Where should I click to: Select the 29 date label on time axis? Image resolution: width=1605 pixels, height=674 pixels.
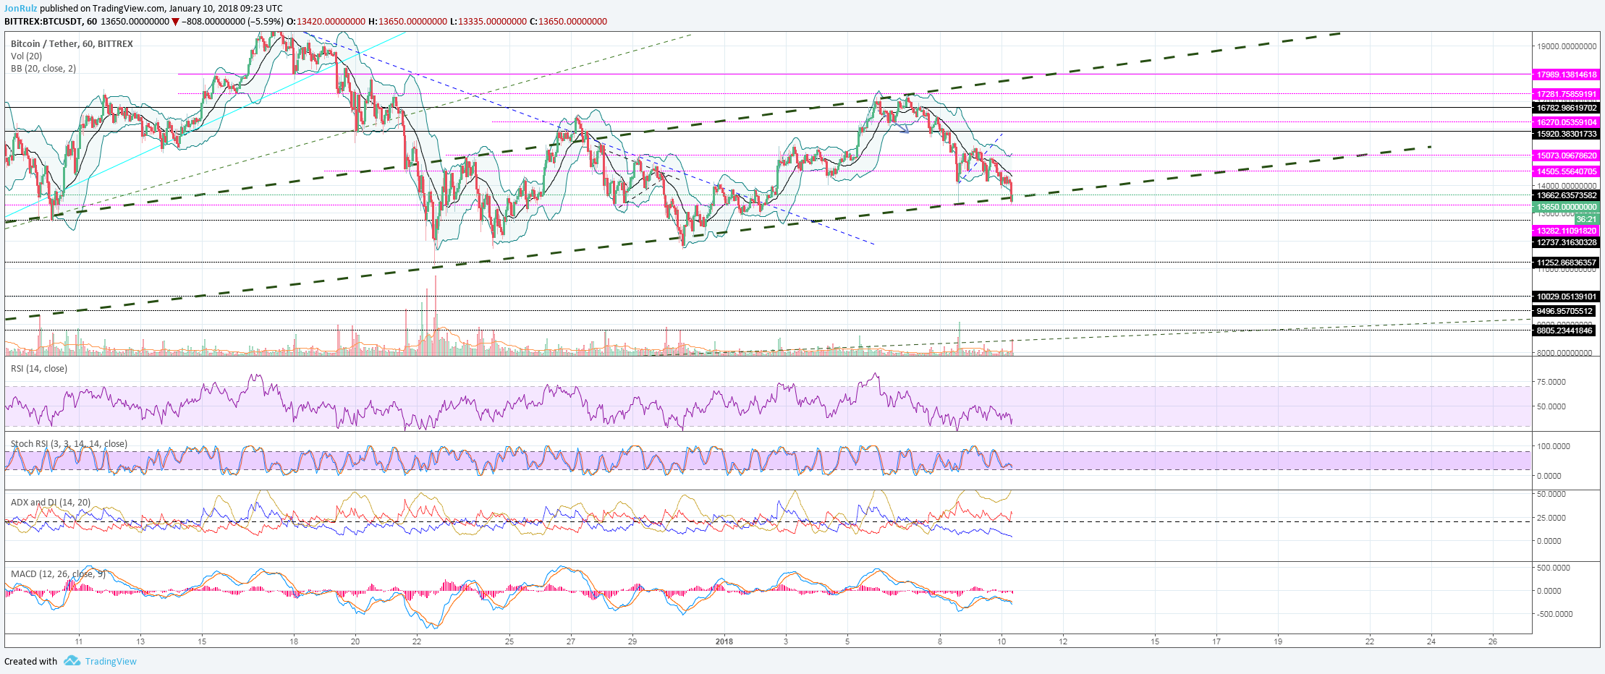pyautogui.click(x=632, y=641)
